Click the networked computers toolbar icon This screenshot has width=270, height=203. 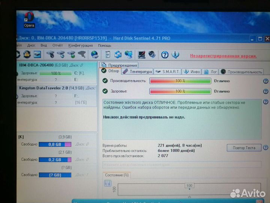click(129, 55)
